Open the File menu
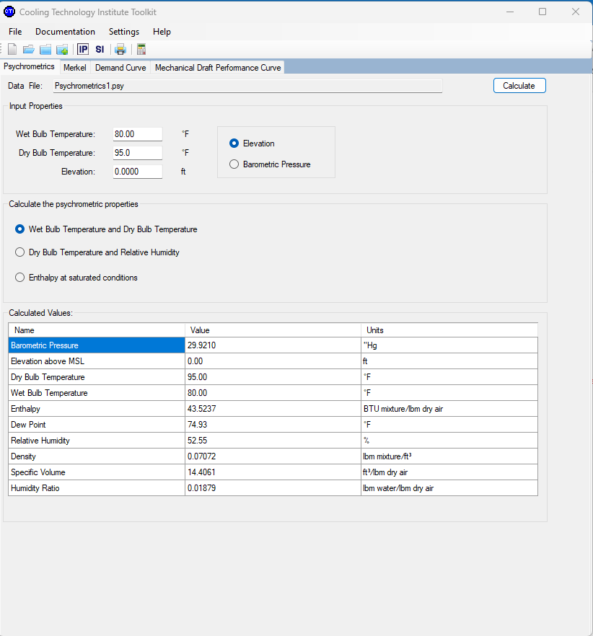This screenshot has width=593, height=636. [15, 32]
